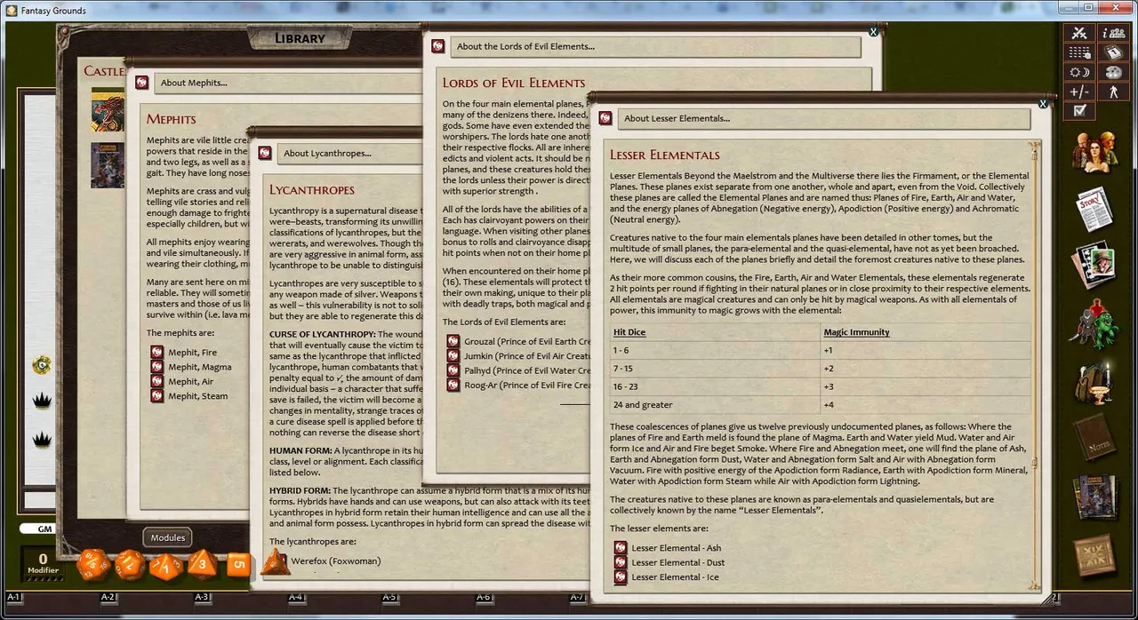The height and width of the screenshot is (620, 1138).
Task: Pick the ten-sided orange die showing 1
Action: point(166,565)
